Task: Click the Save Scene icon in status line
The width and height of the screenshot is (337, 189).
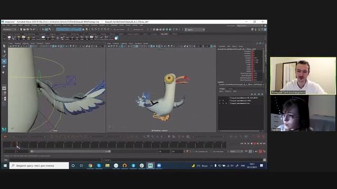Action: click(x=27, y=29)
